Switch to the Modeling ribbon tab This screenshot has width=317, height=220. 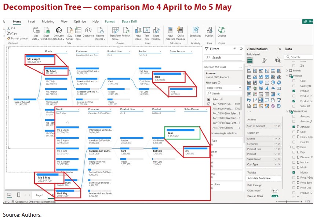point(48,22)
